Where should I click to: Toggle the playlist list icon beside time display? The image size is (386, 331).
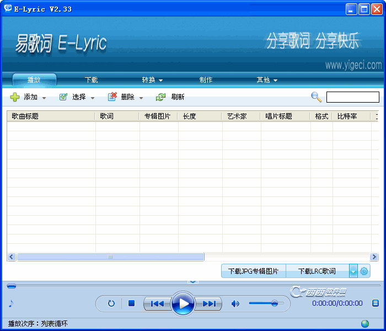coord(376,303)
